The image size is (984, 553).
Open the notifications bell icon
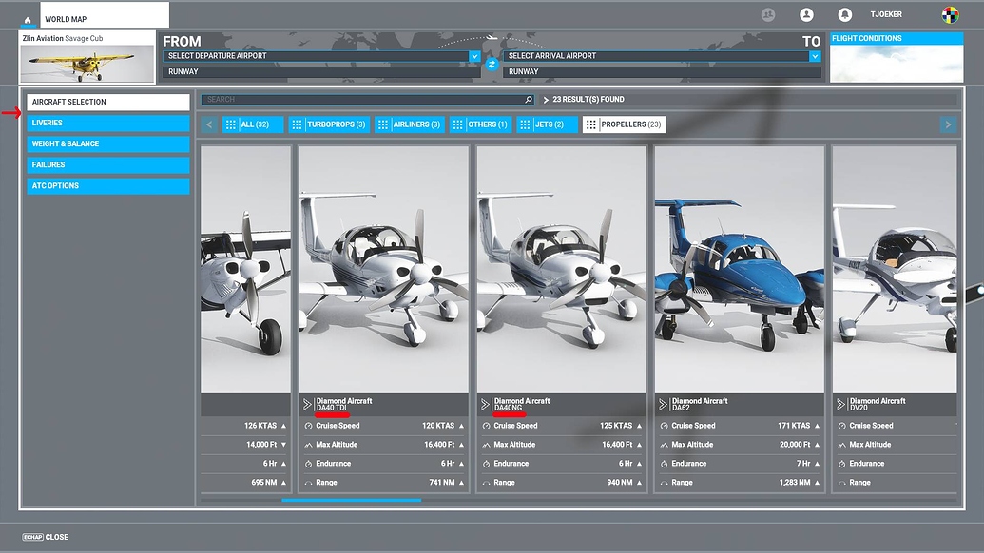click(x=843, y=14)
